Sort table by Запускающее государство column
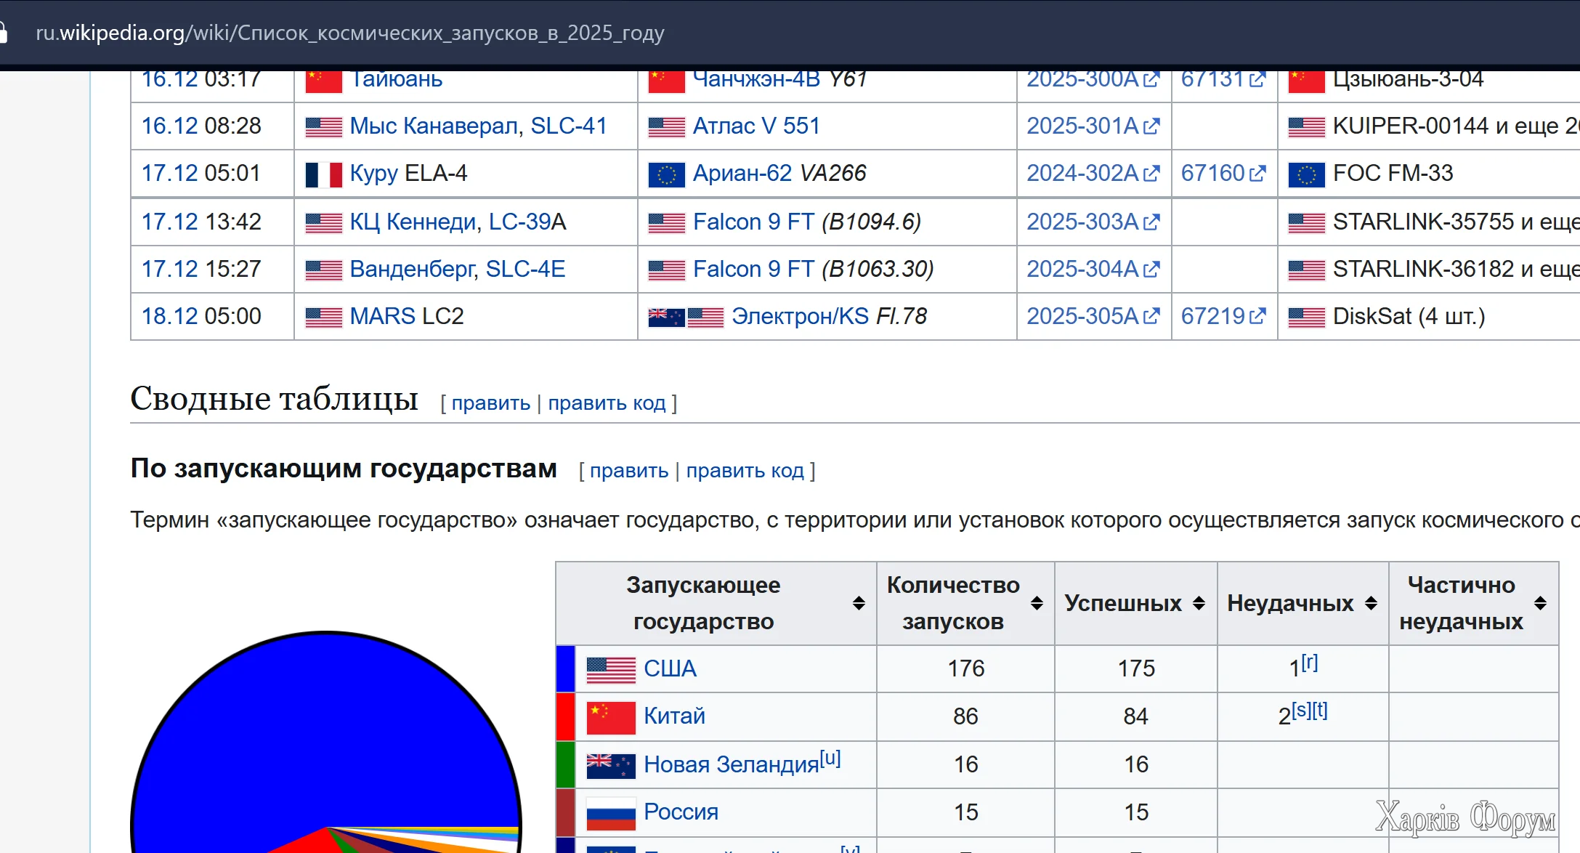This screenshot has height=853, width=1580. (x=859, y=603)
